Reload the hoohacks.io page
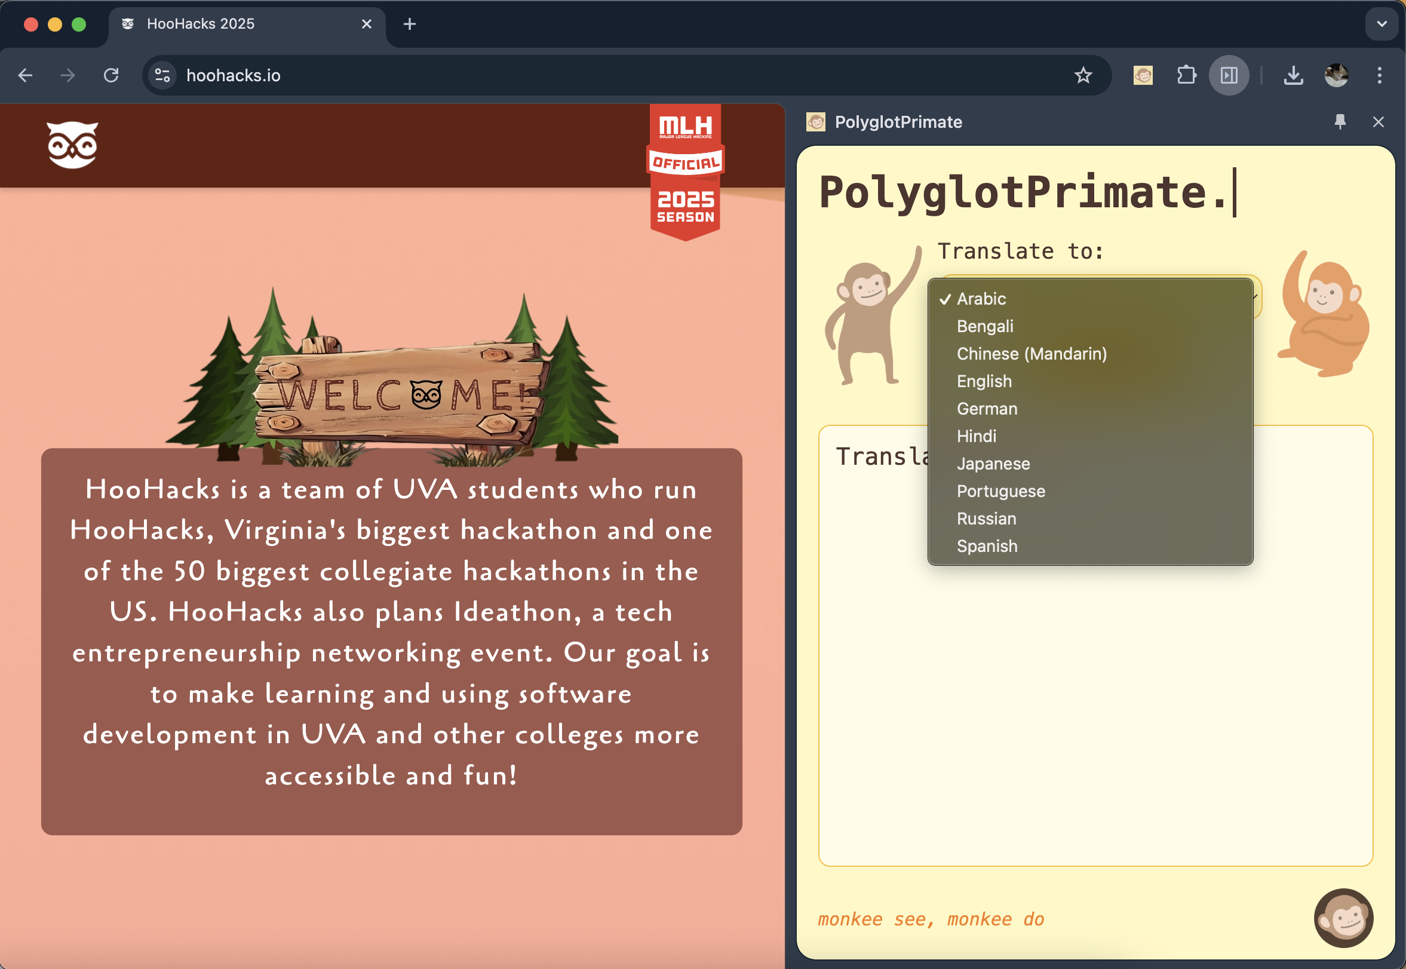The height and width of the screenshot is (969, 1406). point(111,75)
